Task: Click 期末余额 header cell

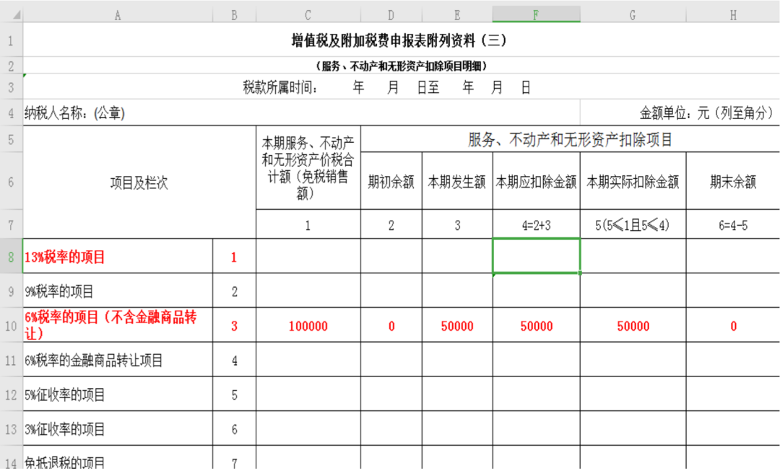Action: click(733, 182)
